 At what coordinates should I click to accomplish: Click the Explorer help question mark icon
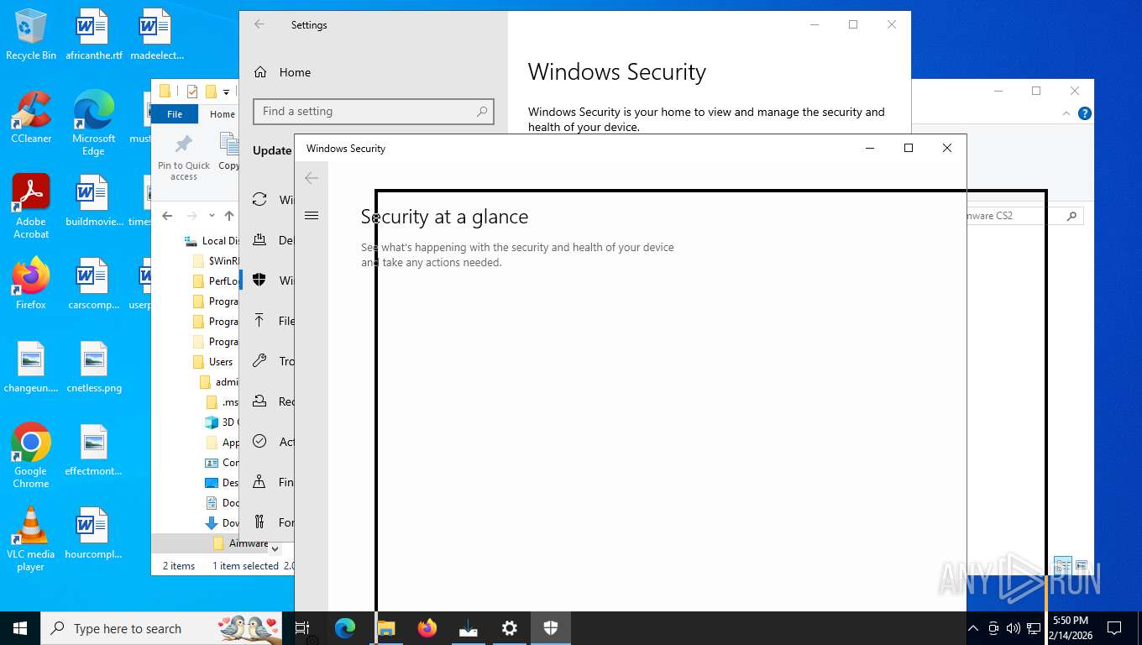(1085, 113)
